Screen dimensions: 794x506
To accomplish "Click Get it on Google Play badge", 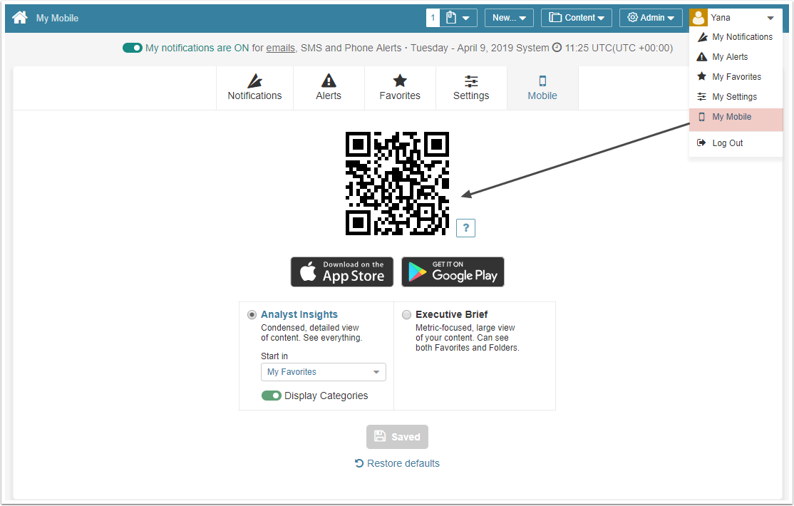I will tap(453, 272).
